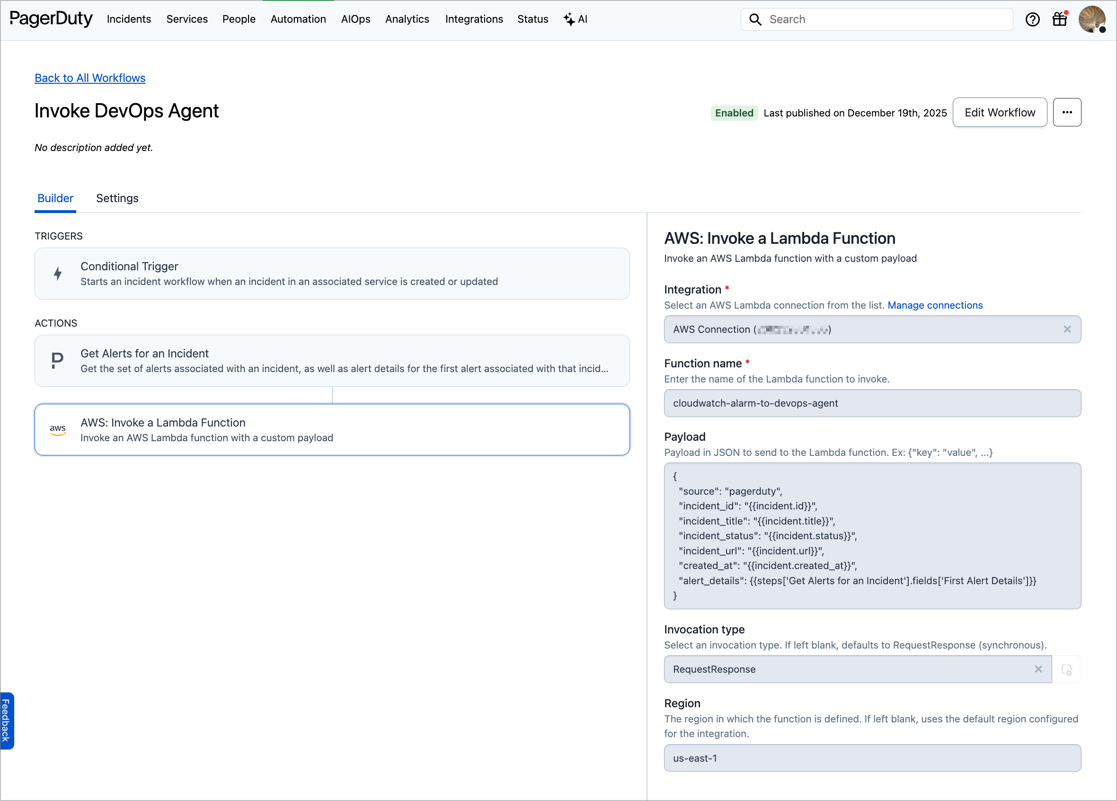Open the Feedback side tab
The width and height of the screenshot is (1117, 801).
click(7, 720)
